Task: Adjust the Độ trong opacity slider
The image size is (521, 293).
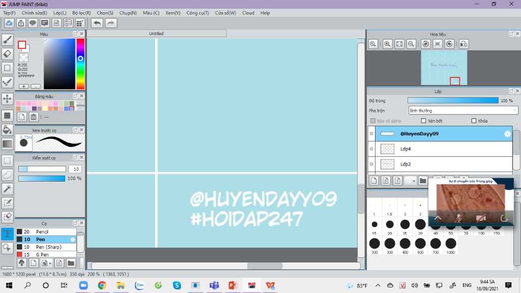Action: (453, 100)
